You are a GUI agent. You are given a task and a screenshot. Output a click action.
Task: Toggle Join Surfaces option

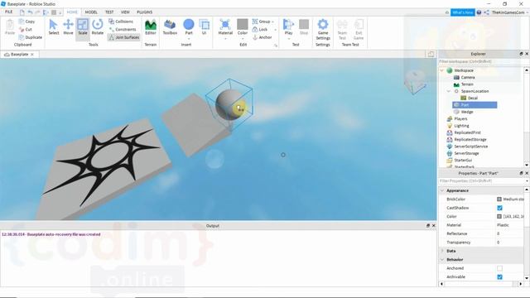click(x=123, y=37)
